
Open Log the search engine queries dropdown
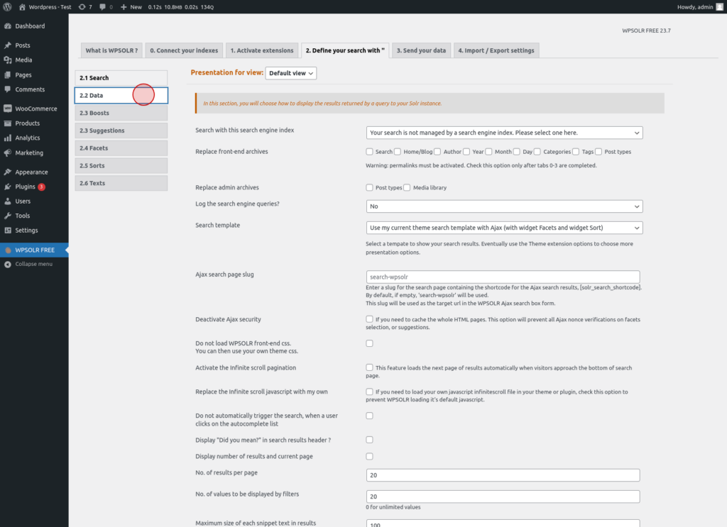[505, 206]
